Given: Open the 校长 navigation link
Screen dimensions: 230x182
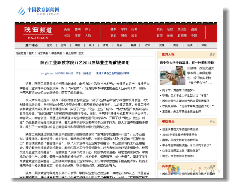Looking at the screenshot, I should [160, 29].
